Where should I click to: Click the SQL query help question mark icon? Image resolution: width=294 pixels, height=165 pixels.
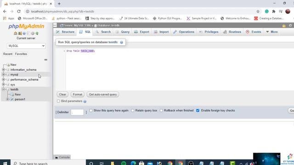(x=121, y=42)
